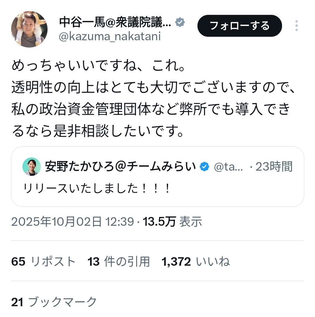Viewport: 315px width, 317px height.
Task: Click the gray verified badge beside 中谷一馬
Action: coord(180,22)
